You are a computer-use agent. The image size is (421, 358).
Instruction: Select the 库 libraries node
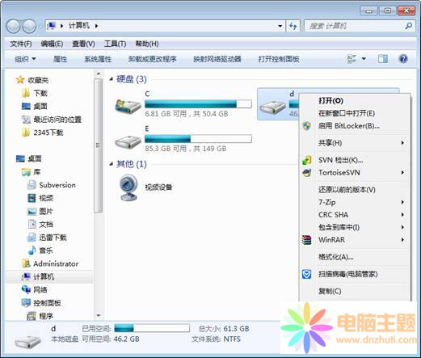tap(31, 171)
